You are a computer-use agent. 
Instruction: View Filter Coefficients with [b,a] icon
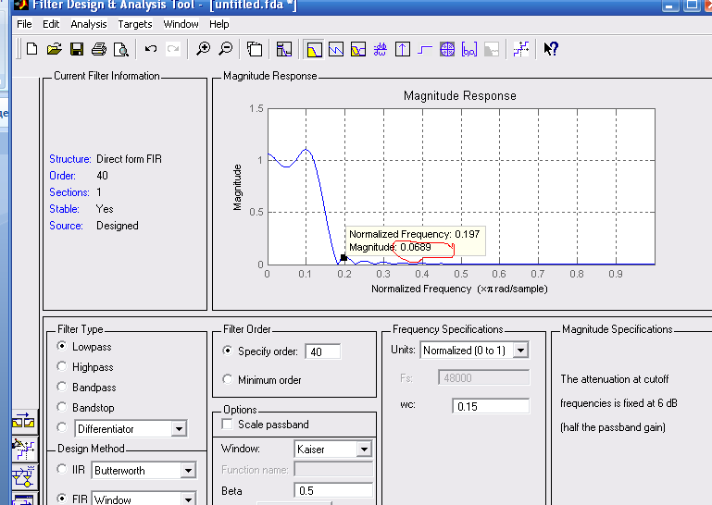coord(469,49)
